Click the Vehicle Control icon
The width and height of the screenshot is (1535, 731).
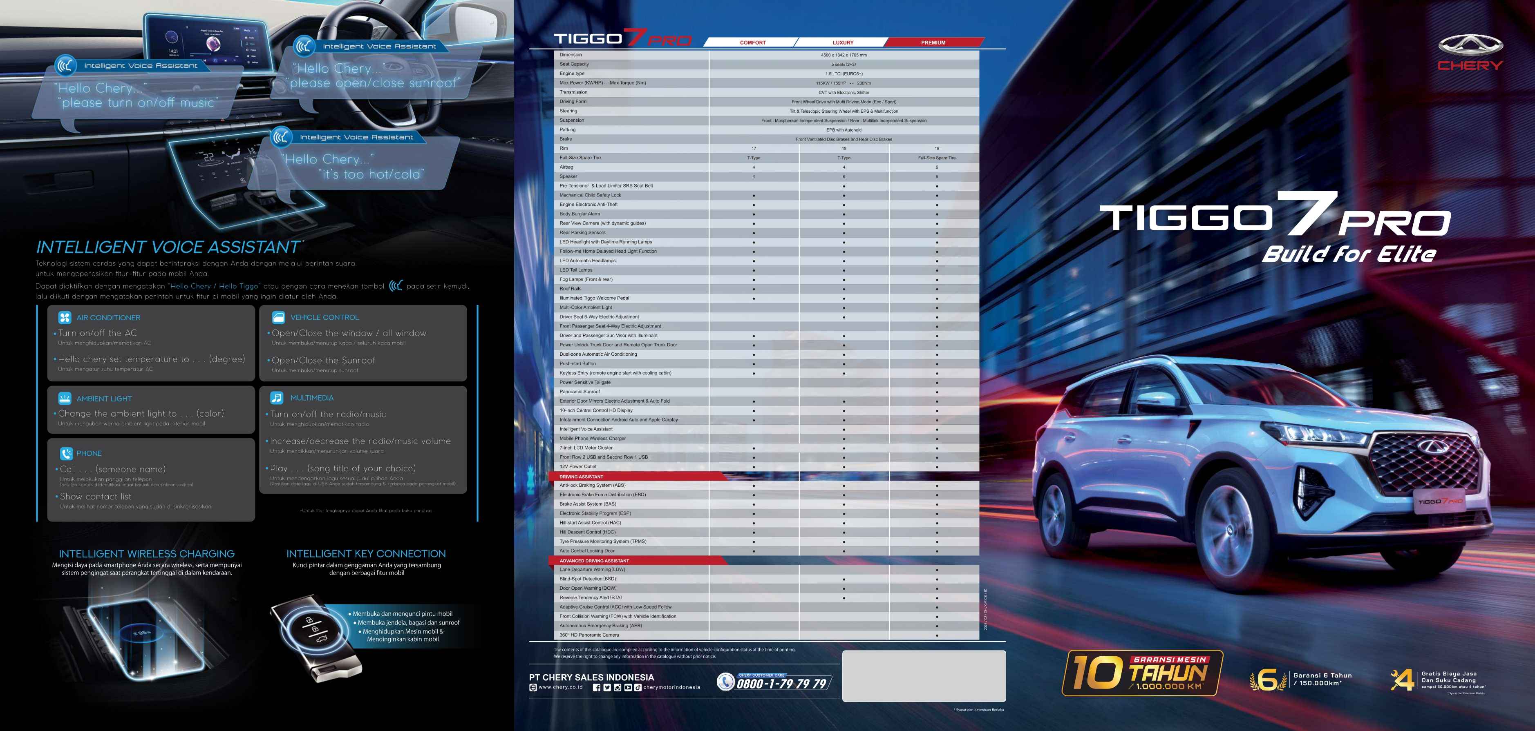(x=278, y=317)
